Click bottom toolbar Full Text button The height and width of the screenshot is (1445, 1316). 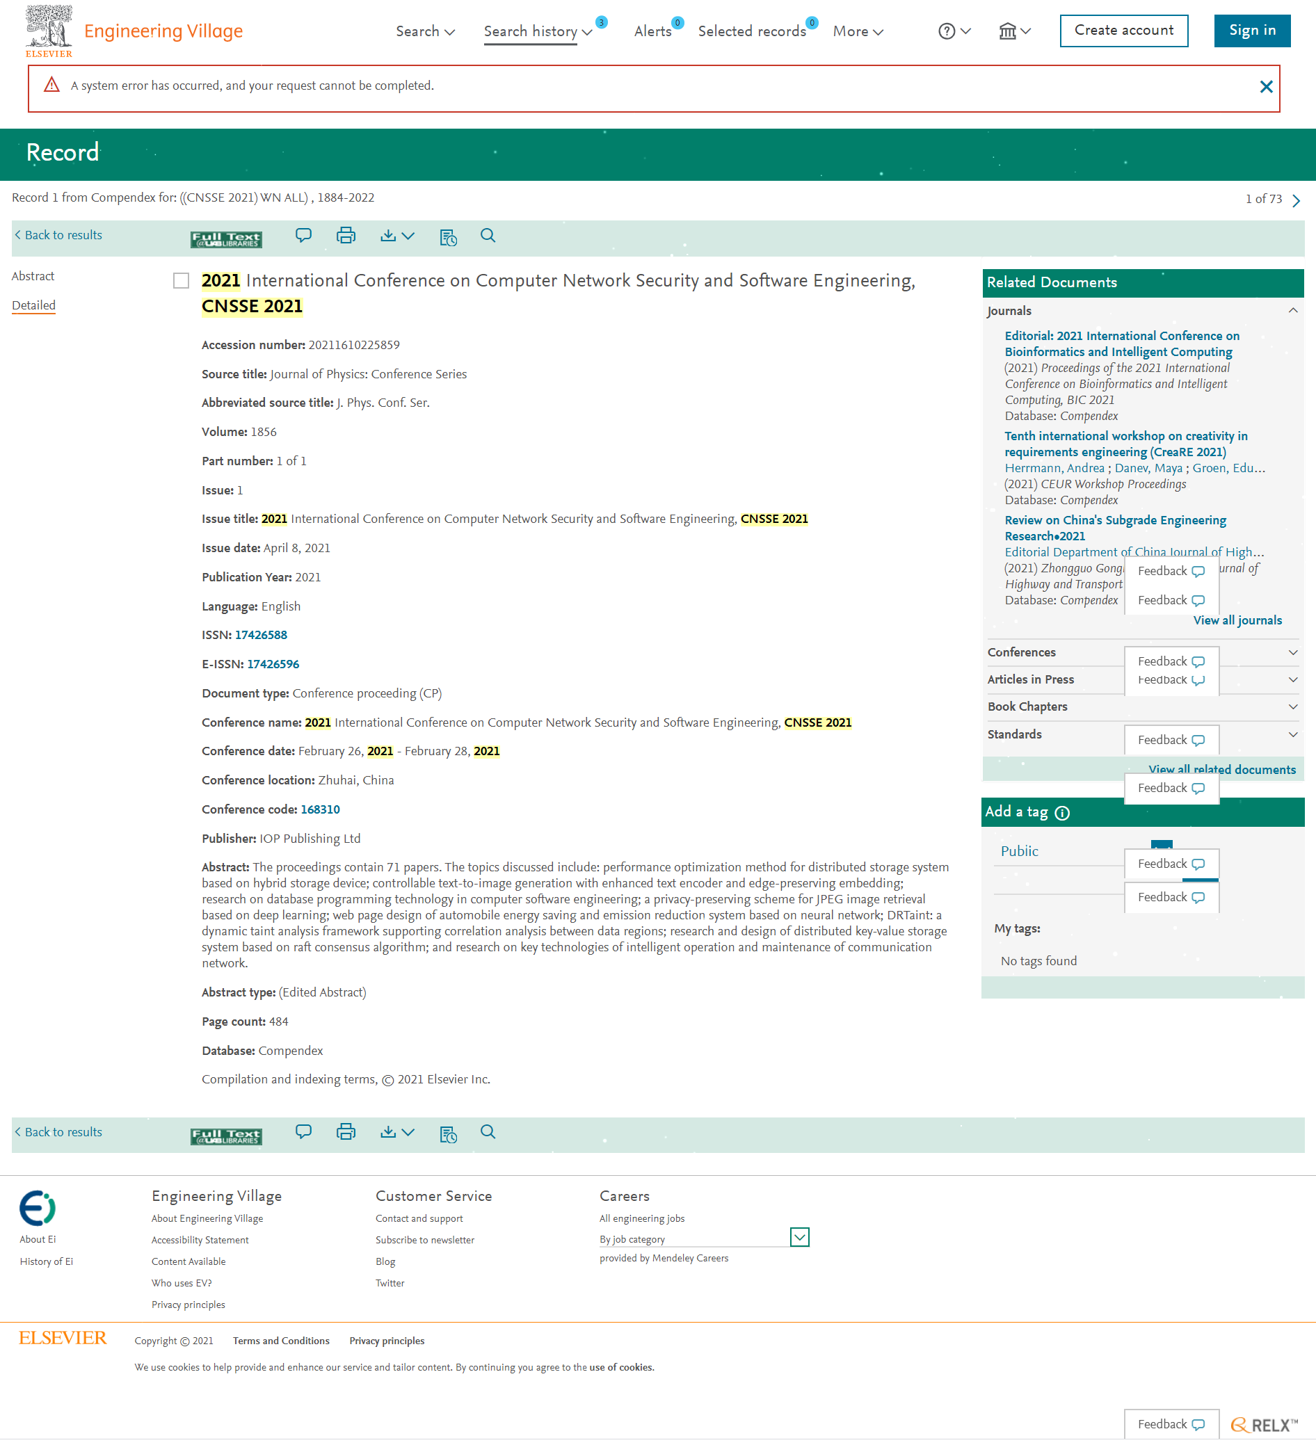227,1136
